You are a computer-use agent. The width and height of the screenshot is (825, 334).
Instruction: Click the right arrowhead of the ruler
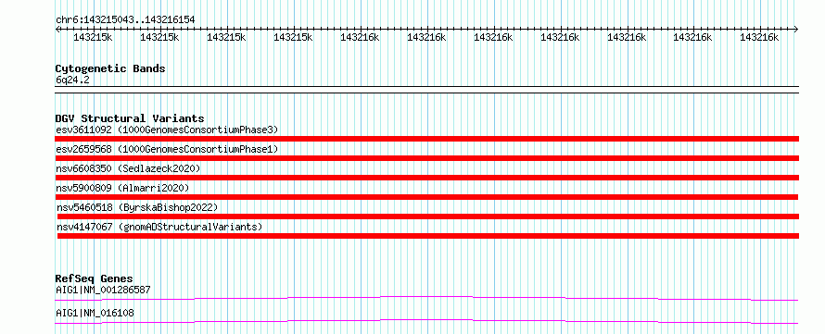795,29
